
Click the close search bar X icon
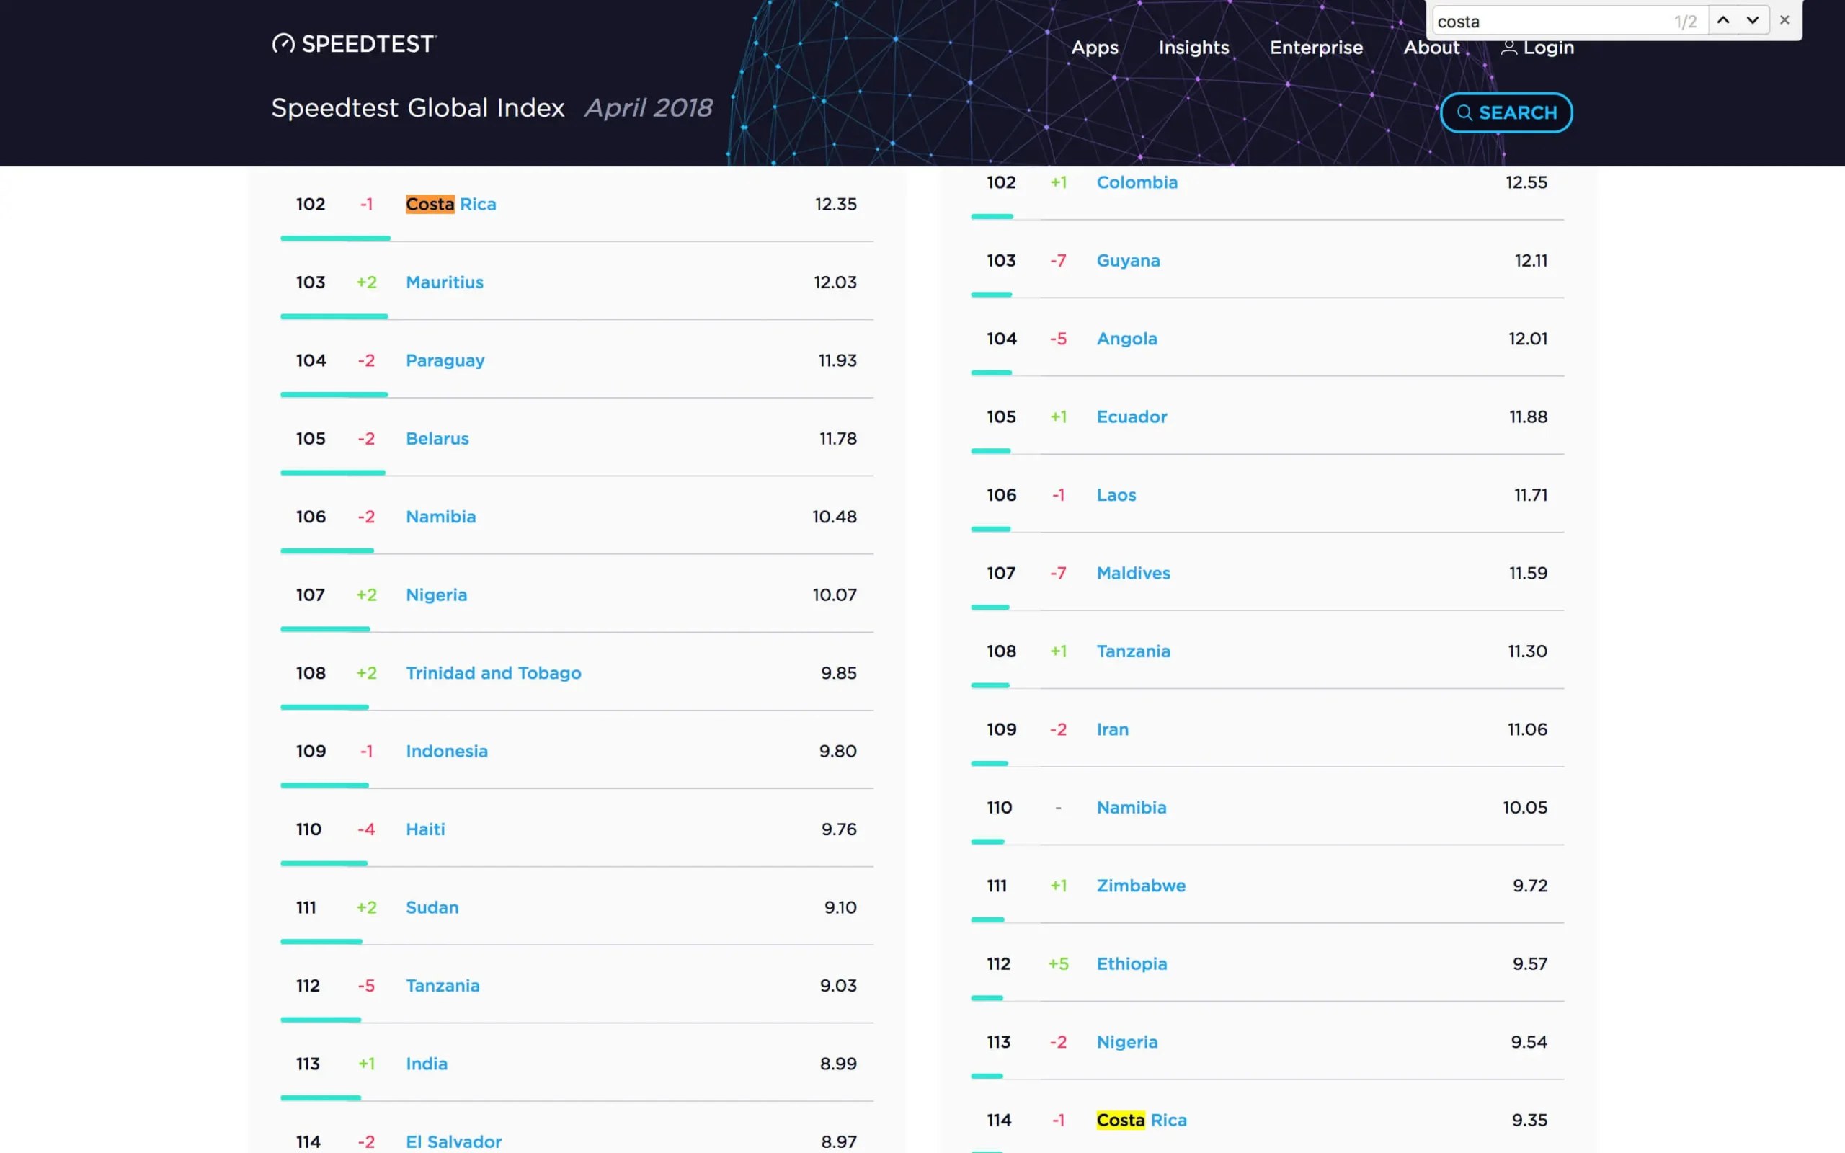click(x=1785, y=20)
